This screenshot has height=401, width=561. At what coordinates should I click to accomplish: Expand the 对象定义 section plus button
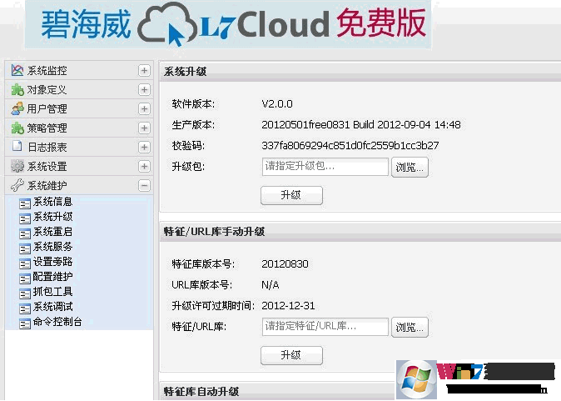tap(144, 89)
